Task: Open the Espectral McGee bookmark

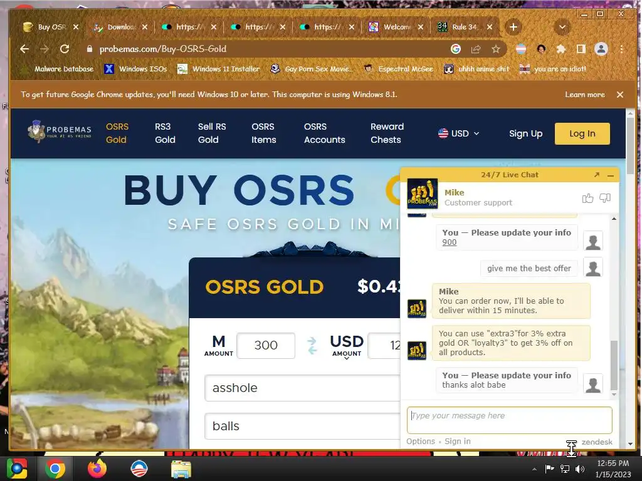Action: click(399, 69)
